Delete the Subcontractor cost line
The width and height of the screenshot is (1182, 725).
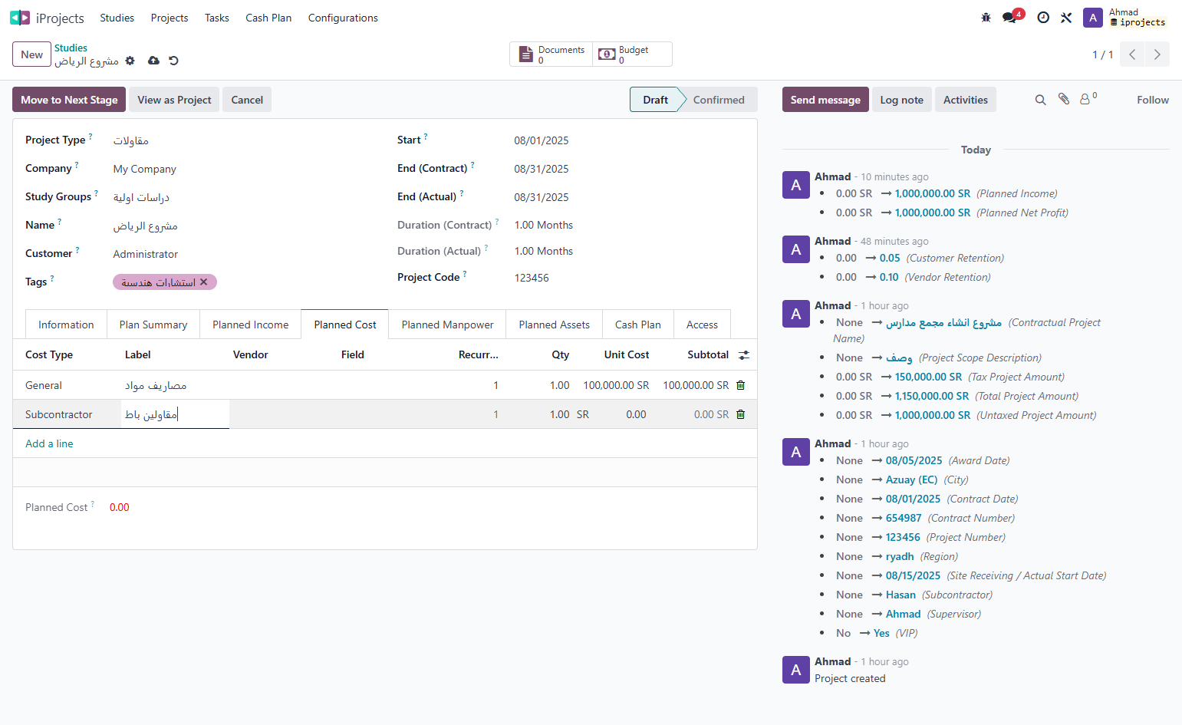(741, 414)
